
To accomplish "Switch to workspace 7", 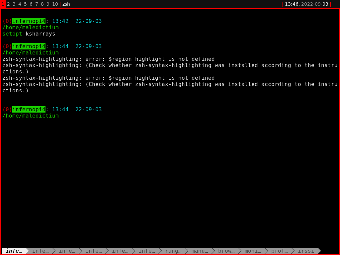I will click(37, 4).
